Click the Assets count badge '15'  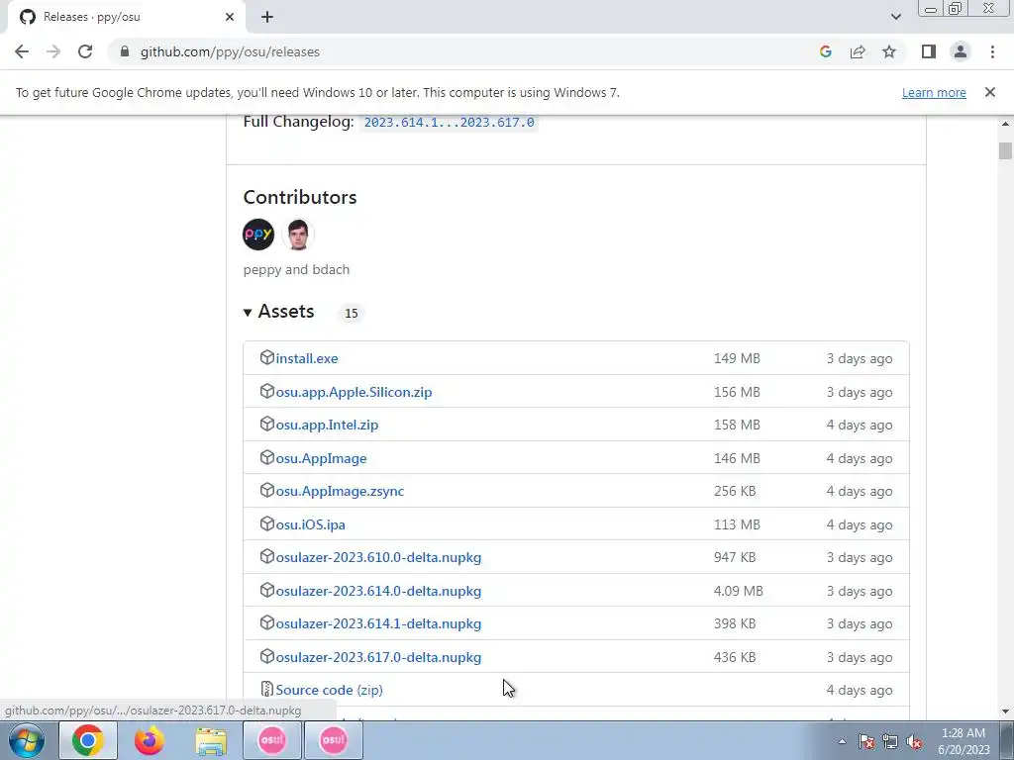(352, 313)
